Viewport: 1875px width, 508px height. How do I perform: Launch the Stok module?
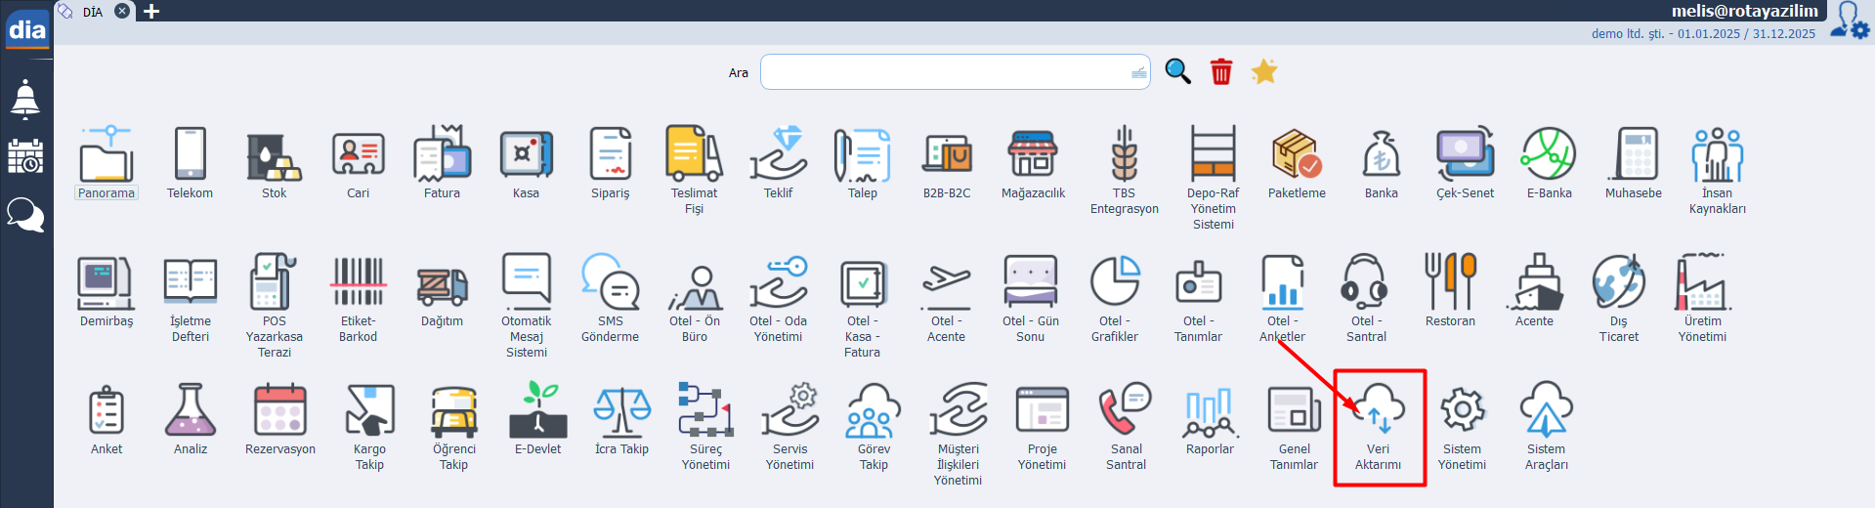click(274, 156)
